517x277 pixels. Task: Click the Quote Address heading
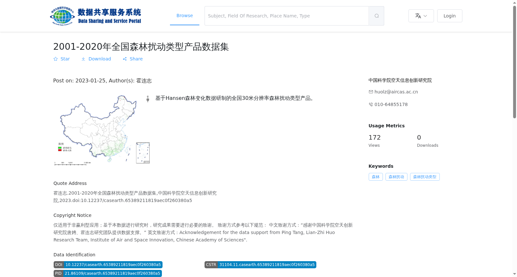(70, 183)
